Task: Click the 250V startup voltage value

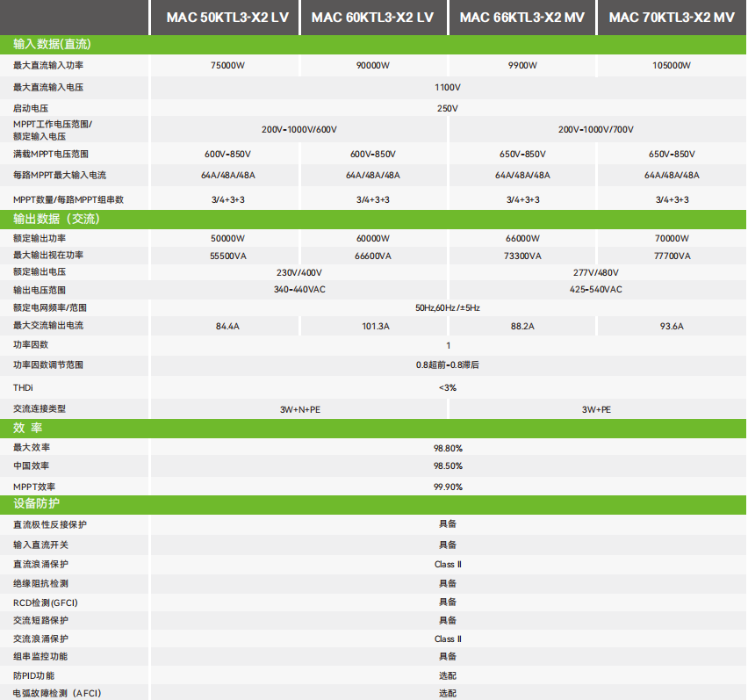Action: click(x=448, y=108)
